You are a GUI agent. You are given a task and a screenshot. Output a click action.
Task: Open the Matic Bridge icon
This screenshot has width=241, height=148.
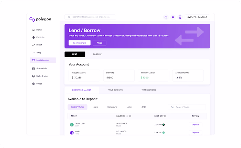[33, 76]
